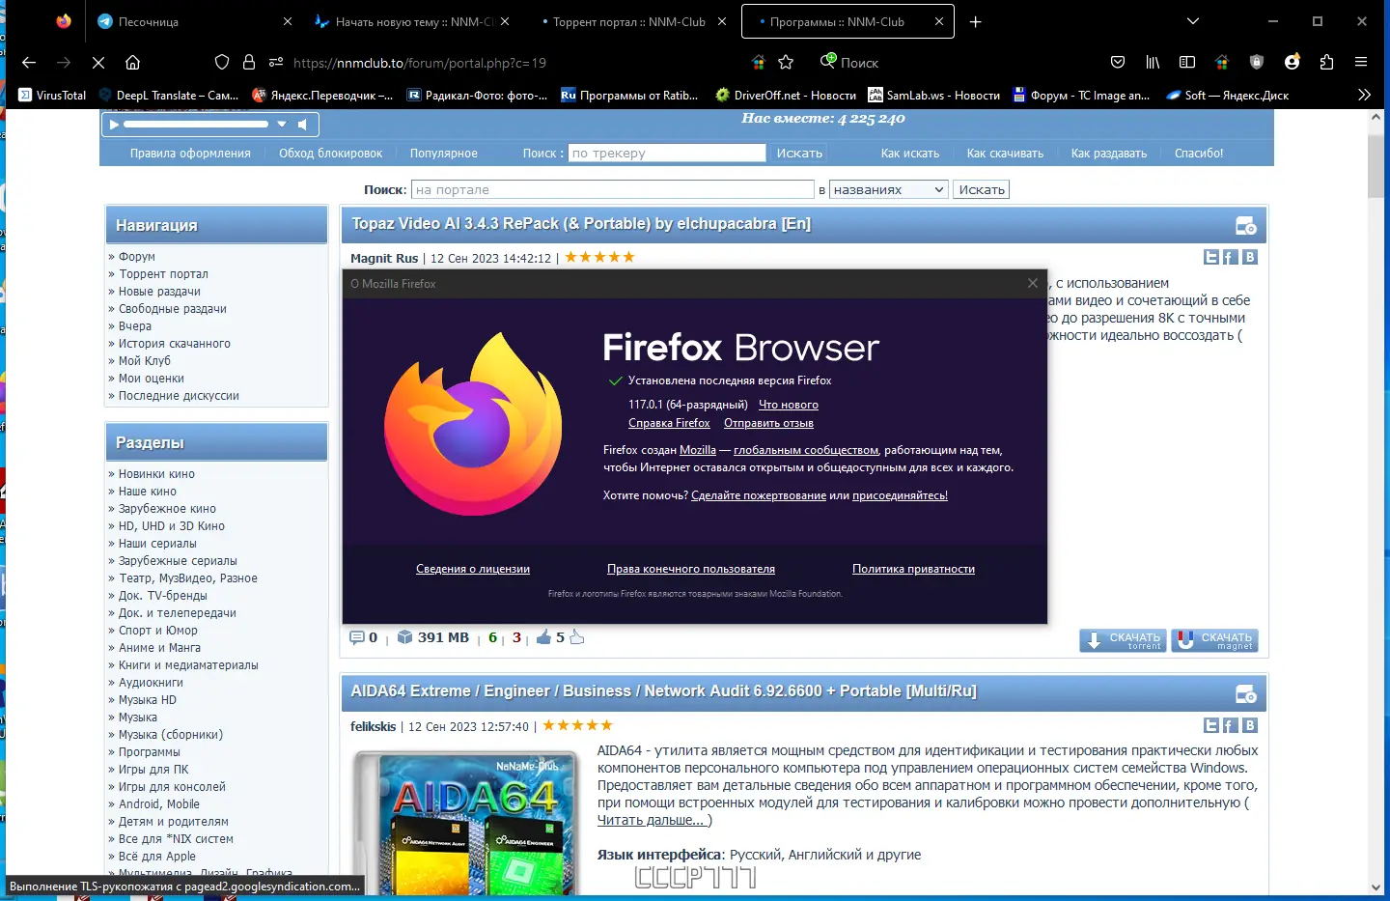Go back to the previous page
This screenshot has height=901, width=1390.
(x=29, y=63)
